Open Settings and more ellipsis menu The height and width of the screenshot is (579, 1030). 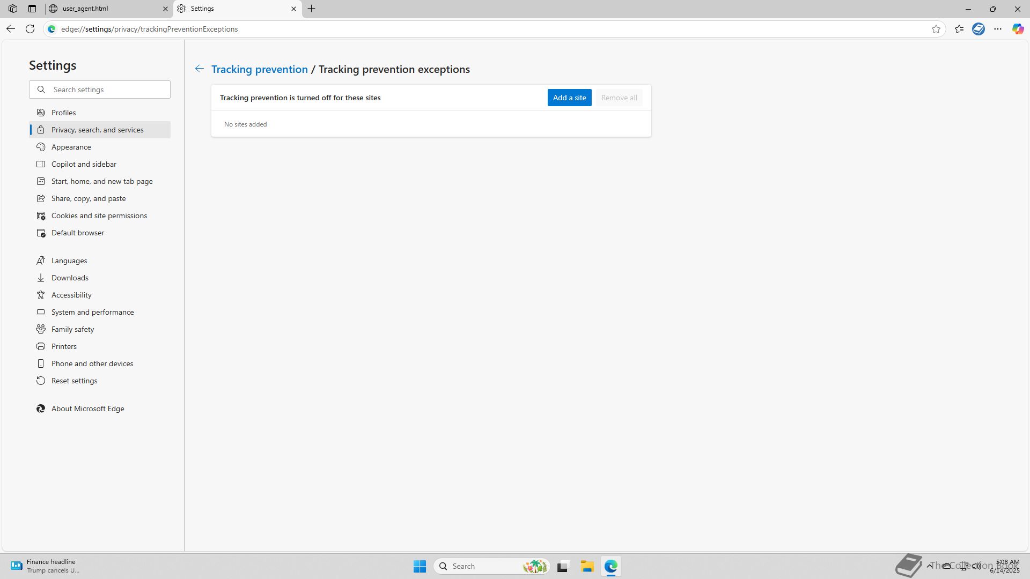pos(998,29)
